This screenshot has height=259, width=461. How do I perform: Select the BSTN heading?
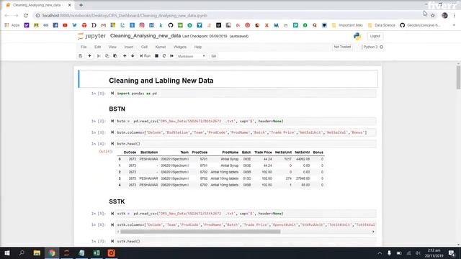pyautogui.click(x=117, y=109)
